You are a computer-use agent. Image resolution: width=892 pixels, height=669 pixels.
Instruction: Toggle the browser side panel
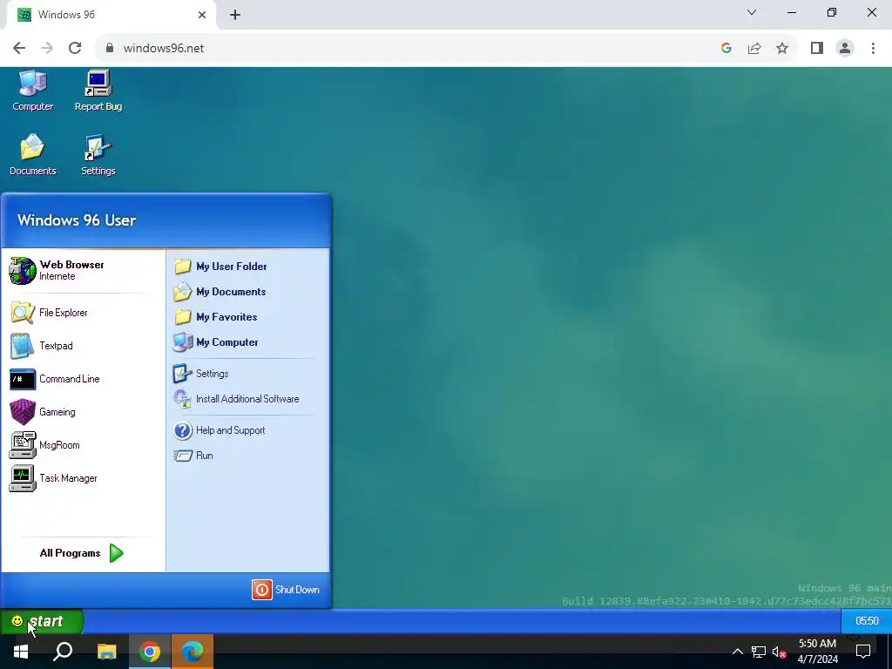[x=817, y=48]
